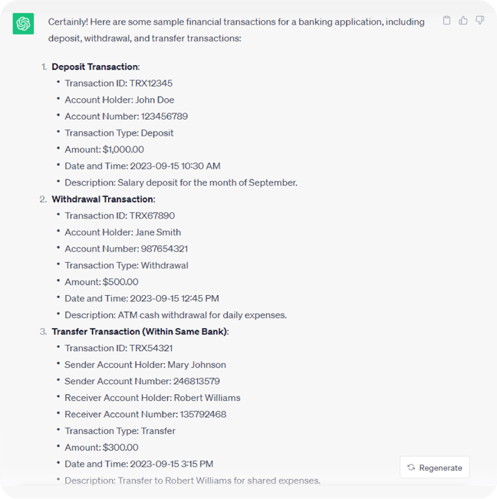Select the Sender Account Holder: Mary Johnson line

(x=145, y=365)
